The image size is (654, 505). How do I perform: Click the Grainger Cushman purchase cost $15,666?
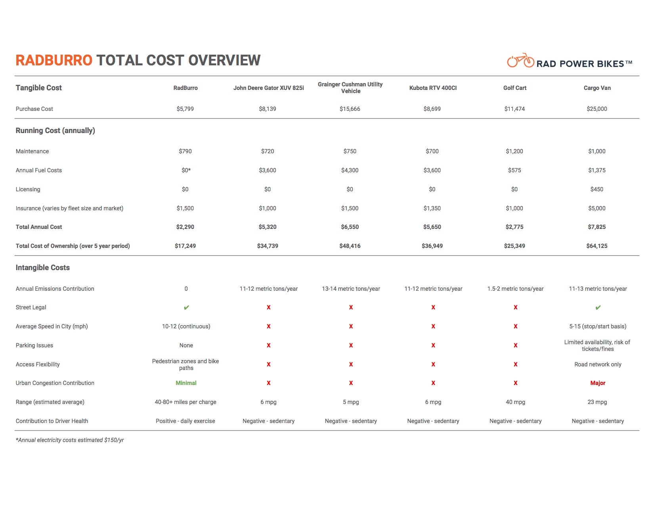(x=350, y=109)
